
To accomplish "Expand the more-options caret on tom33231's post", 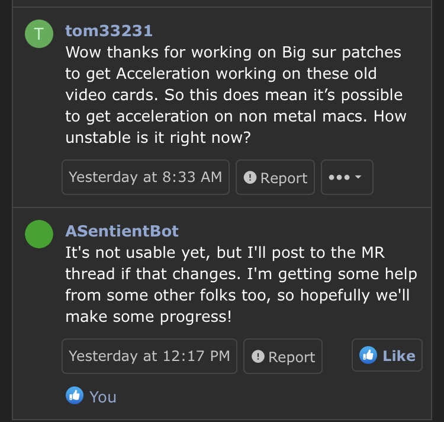I will coord(359,177).
